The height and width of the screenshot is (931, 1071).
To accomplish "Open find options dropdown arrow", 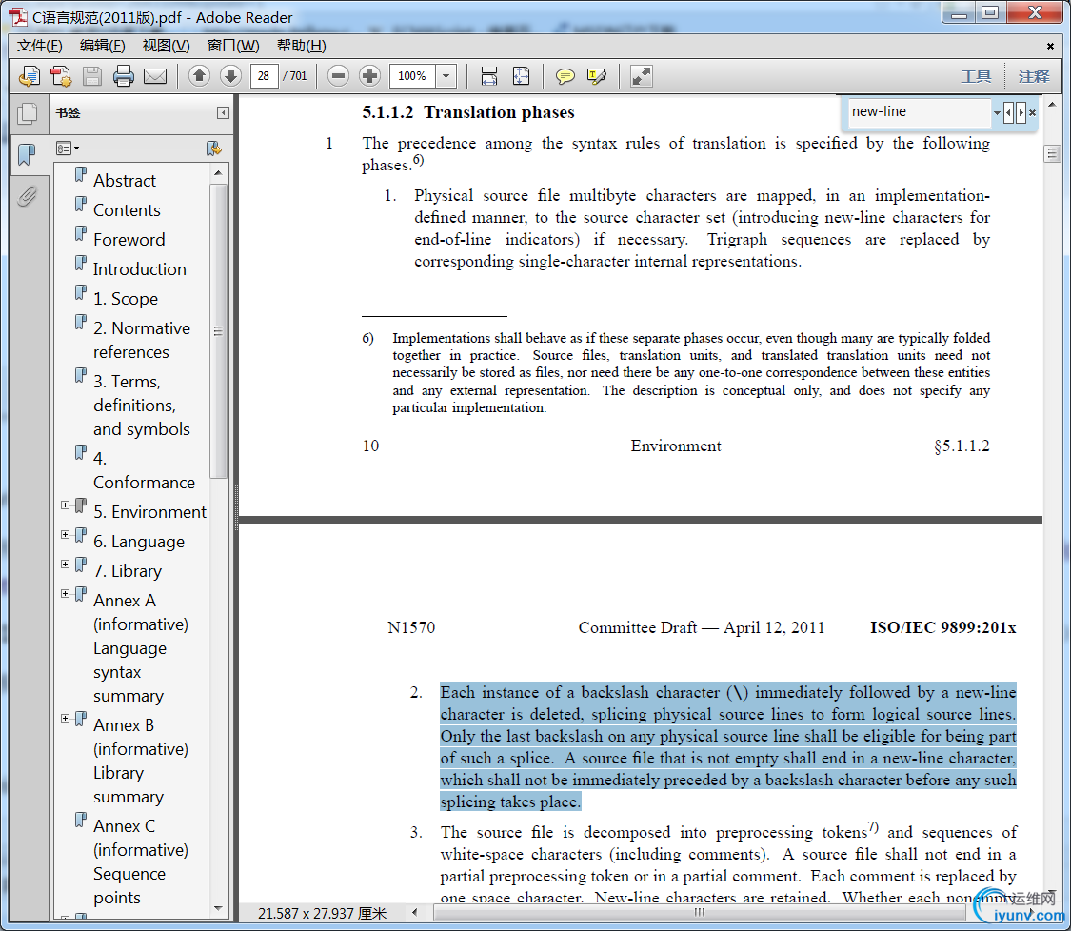I will (x=998, y=112).
